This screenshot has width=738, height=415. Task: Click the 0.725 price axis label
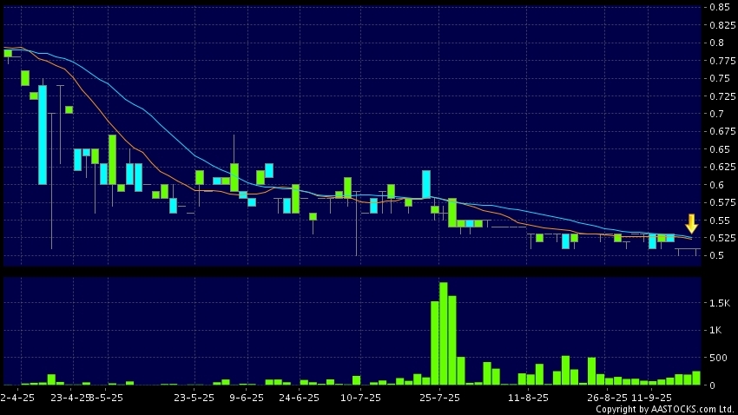click(x=722, y=96)
